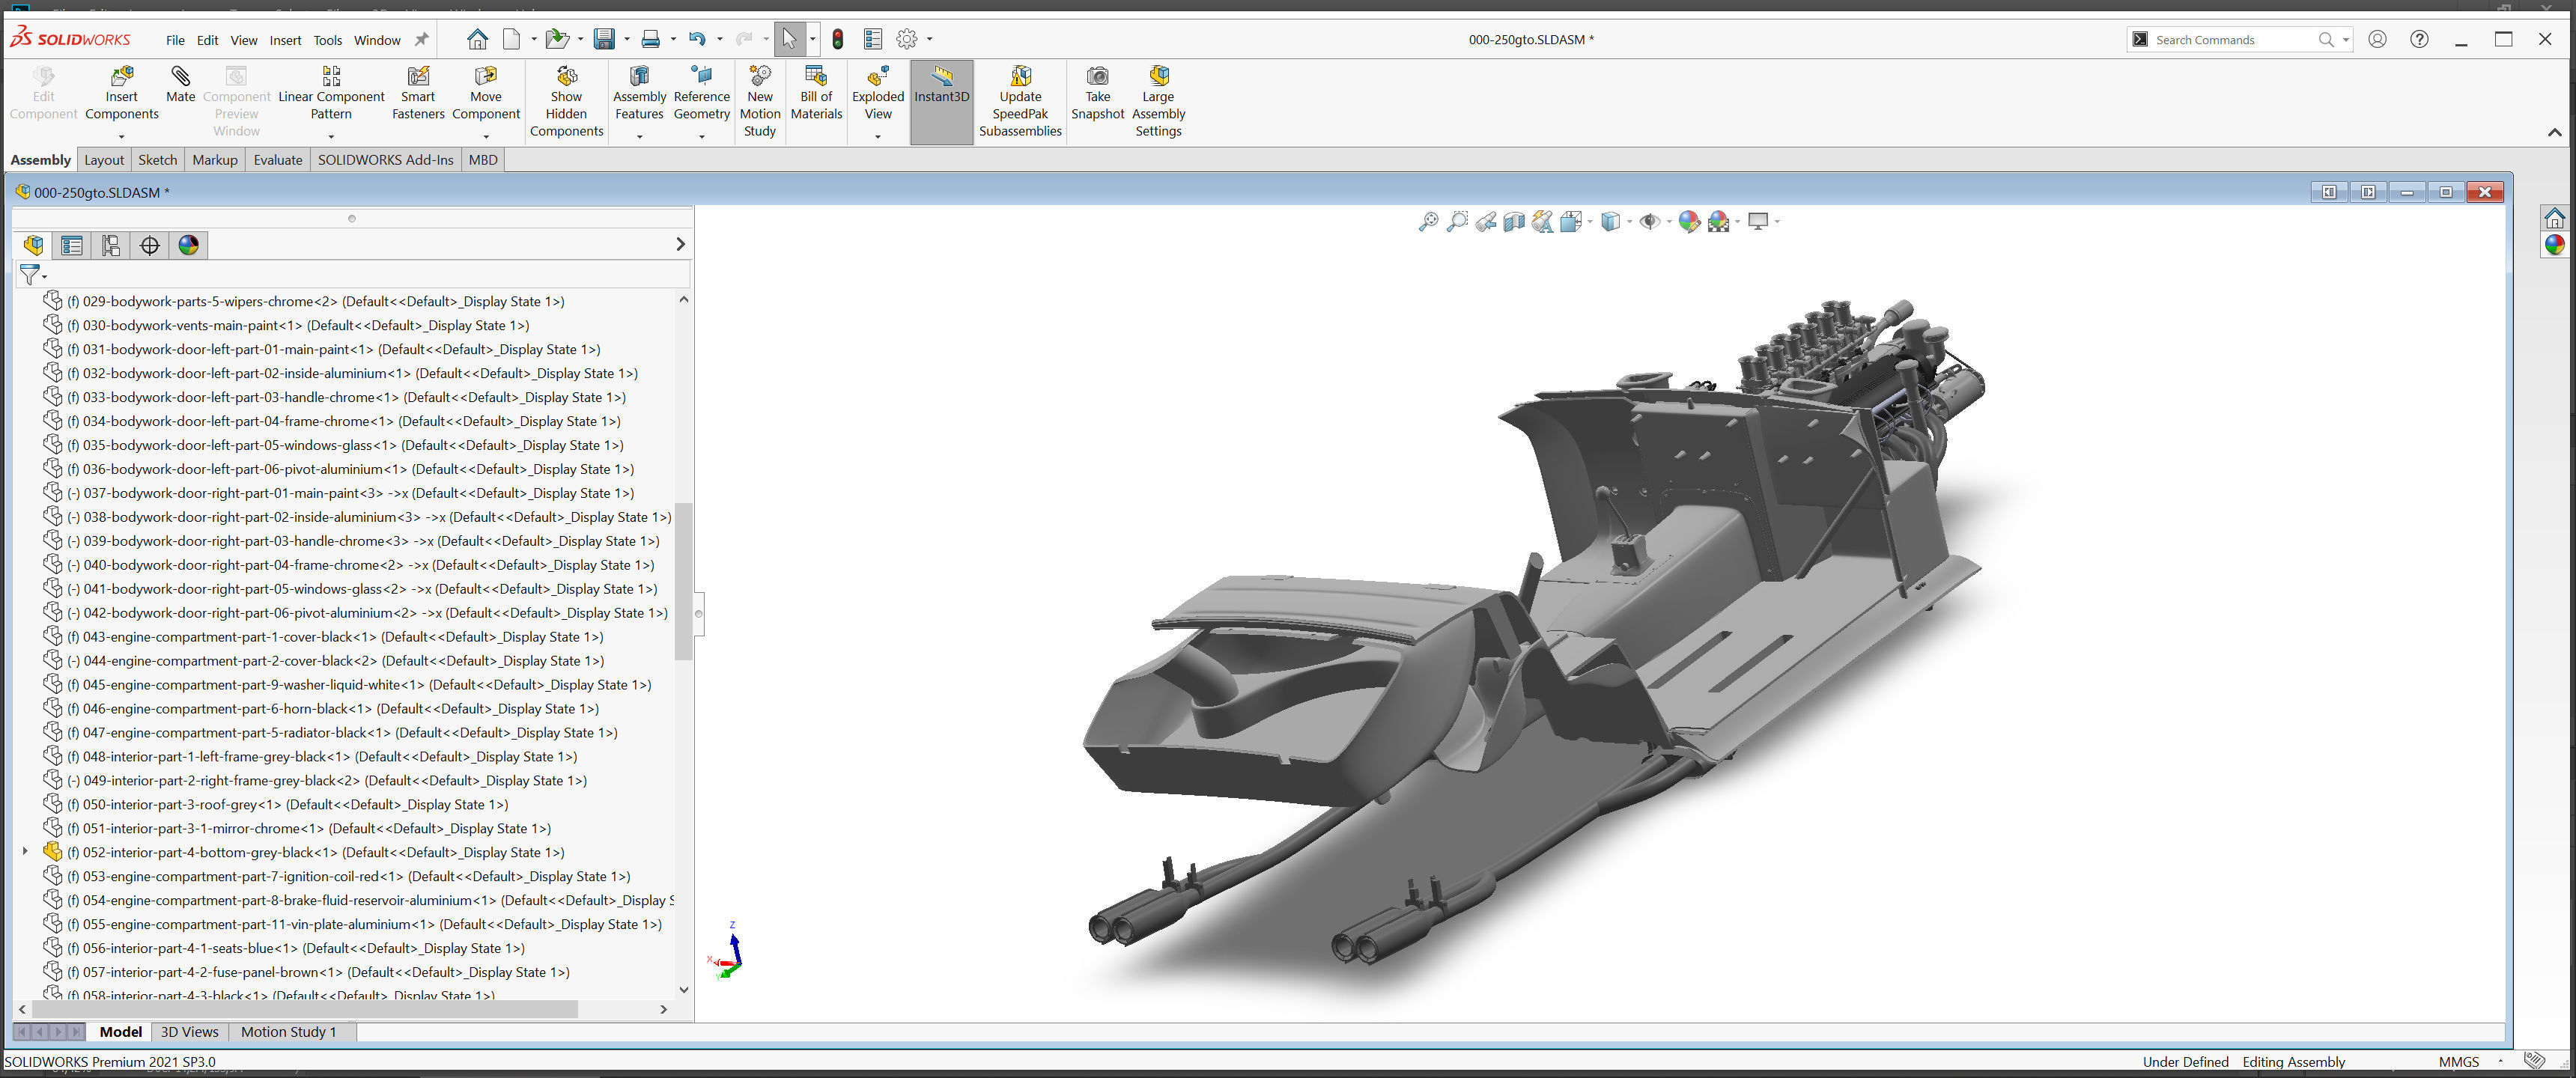
Task: Click Take Snapshot camera icon
Action: pos(1097,77)
